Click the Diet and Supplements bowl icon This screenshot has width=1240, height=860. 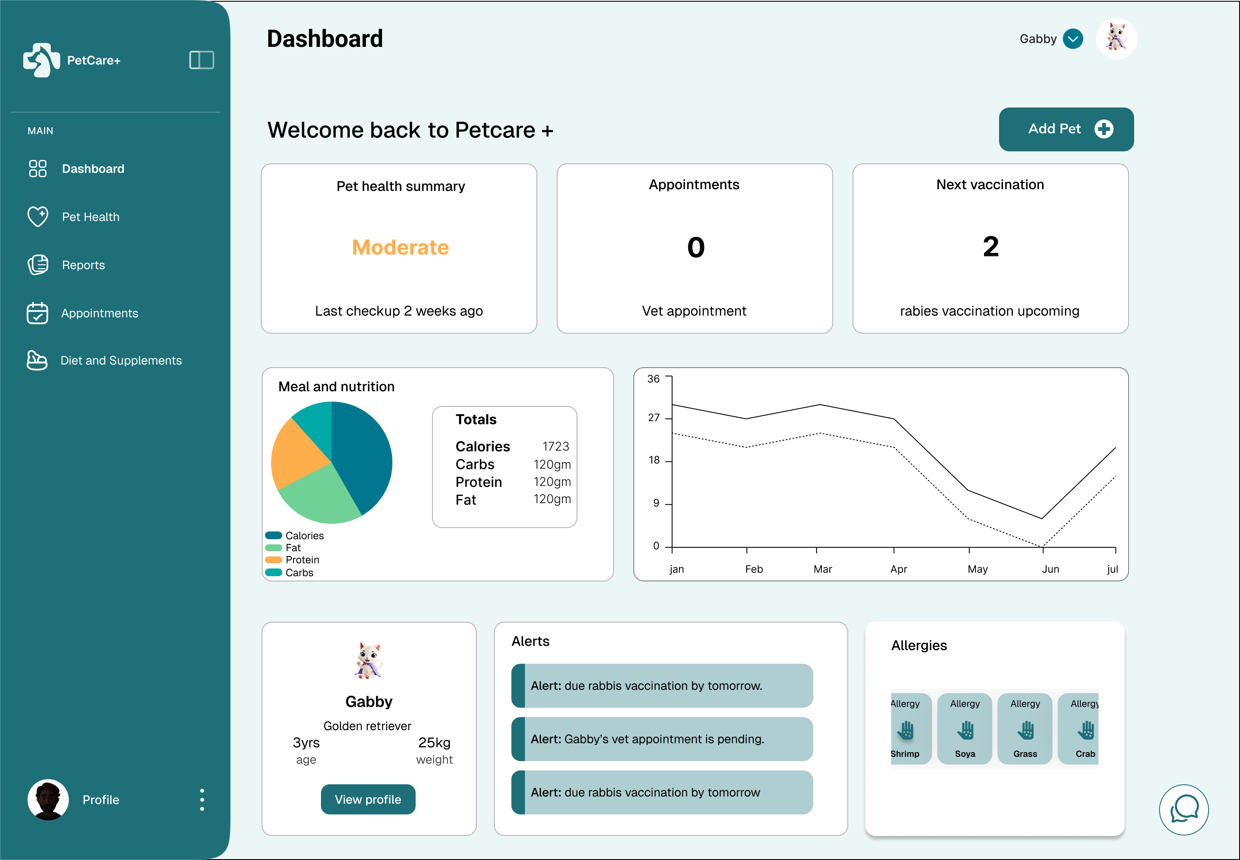[x=37, y=360]
